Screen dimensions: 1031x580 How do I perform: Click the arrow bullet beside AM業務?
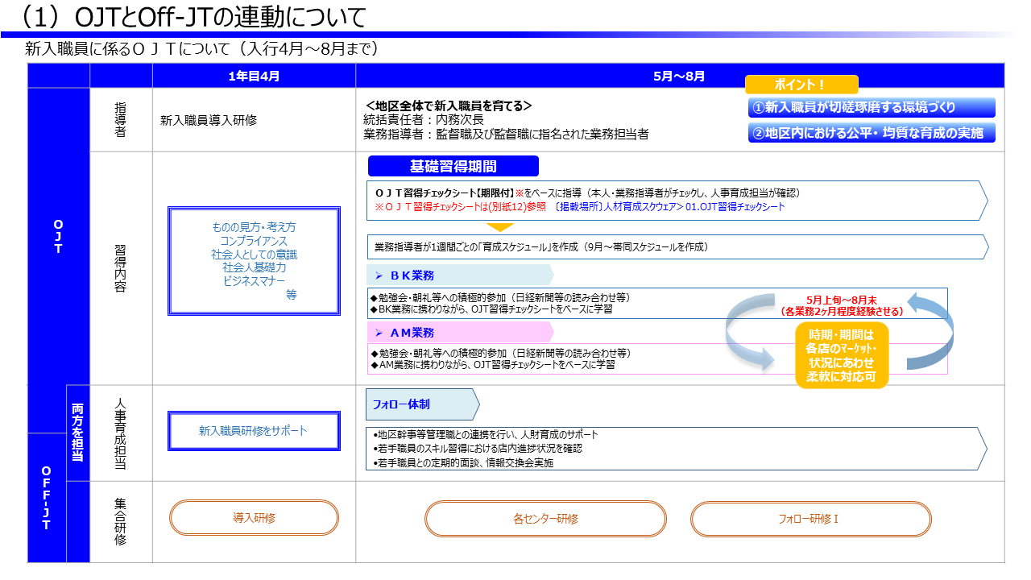[x=379, y=333]
